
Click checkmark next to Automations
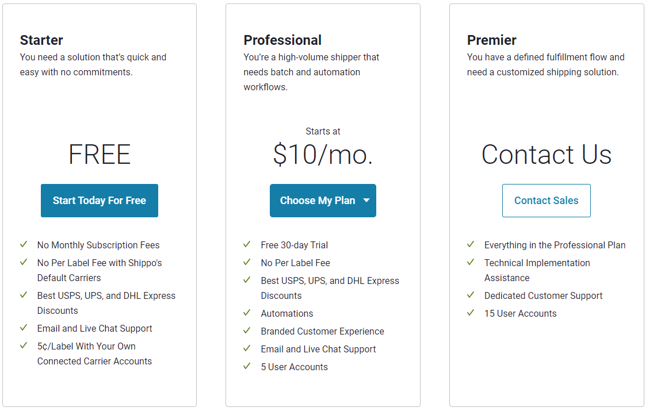click(247, 313)
